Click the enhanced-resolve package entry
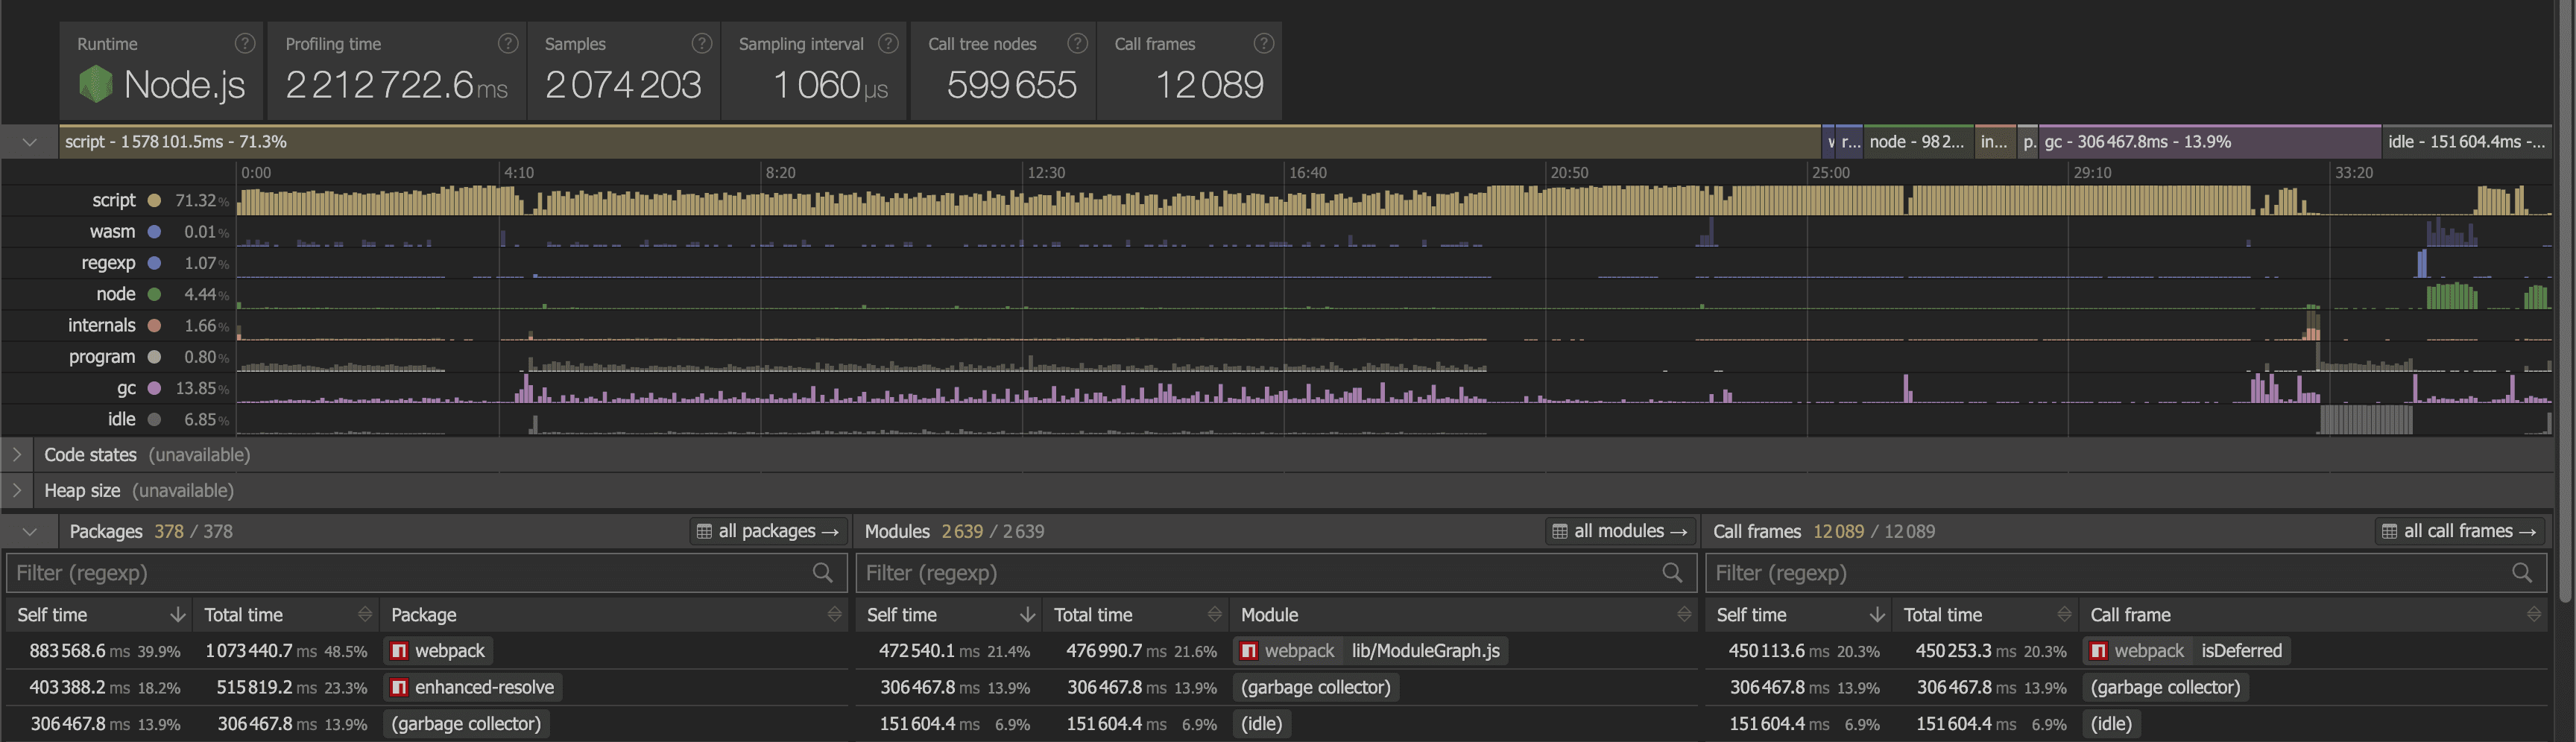2576x742 pixels. (x=472, y=687)
